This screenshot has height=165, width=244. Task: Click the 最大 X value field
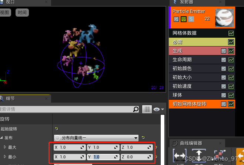70,147
